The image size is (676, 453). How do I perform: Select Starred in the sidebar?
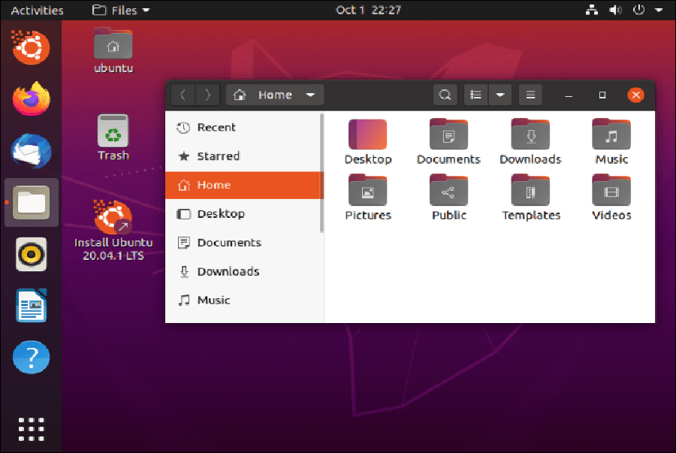(x=244, y=156)
